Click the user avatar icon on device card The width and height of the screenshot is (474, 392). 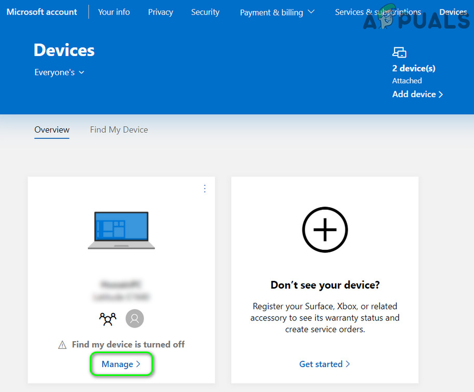(x=134, y=318)
